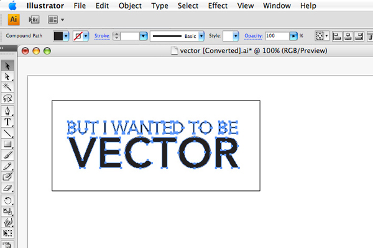Pick the Scale tool
The height and width of the screenshot is (248, 373).
tap(7, 211)
